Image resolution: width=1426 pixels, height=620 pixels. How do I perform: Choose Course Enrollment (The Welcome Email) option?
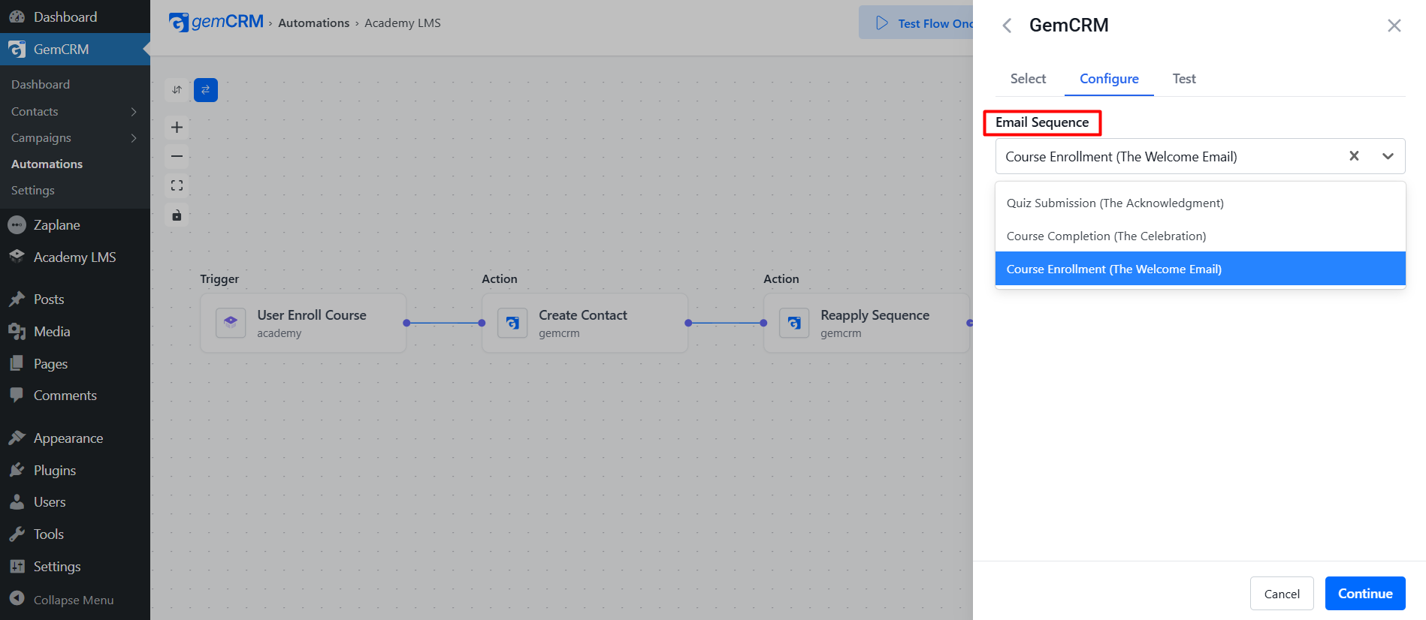[1200, 269]
